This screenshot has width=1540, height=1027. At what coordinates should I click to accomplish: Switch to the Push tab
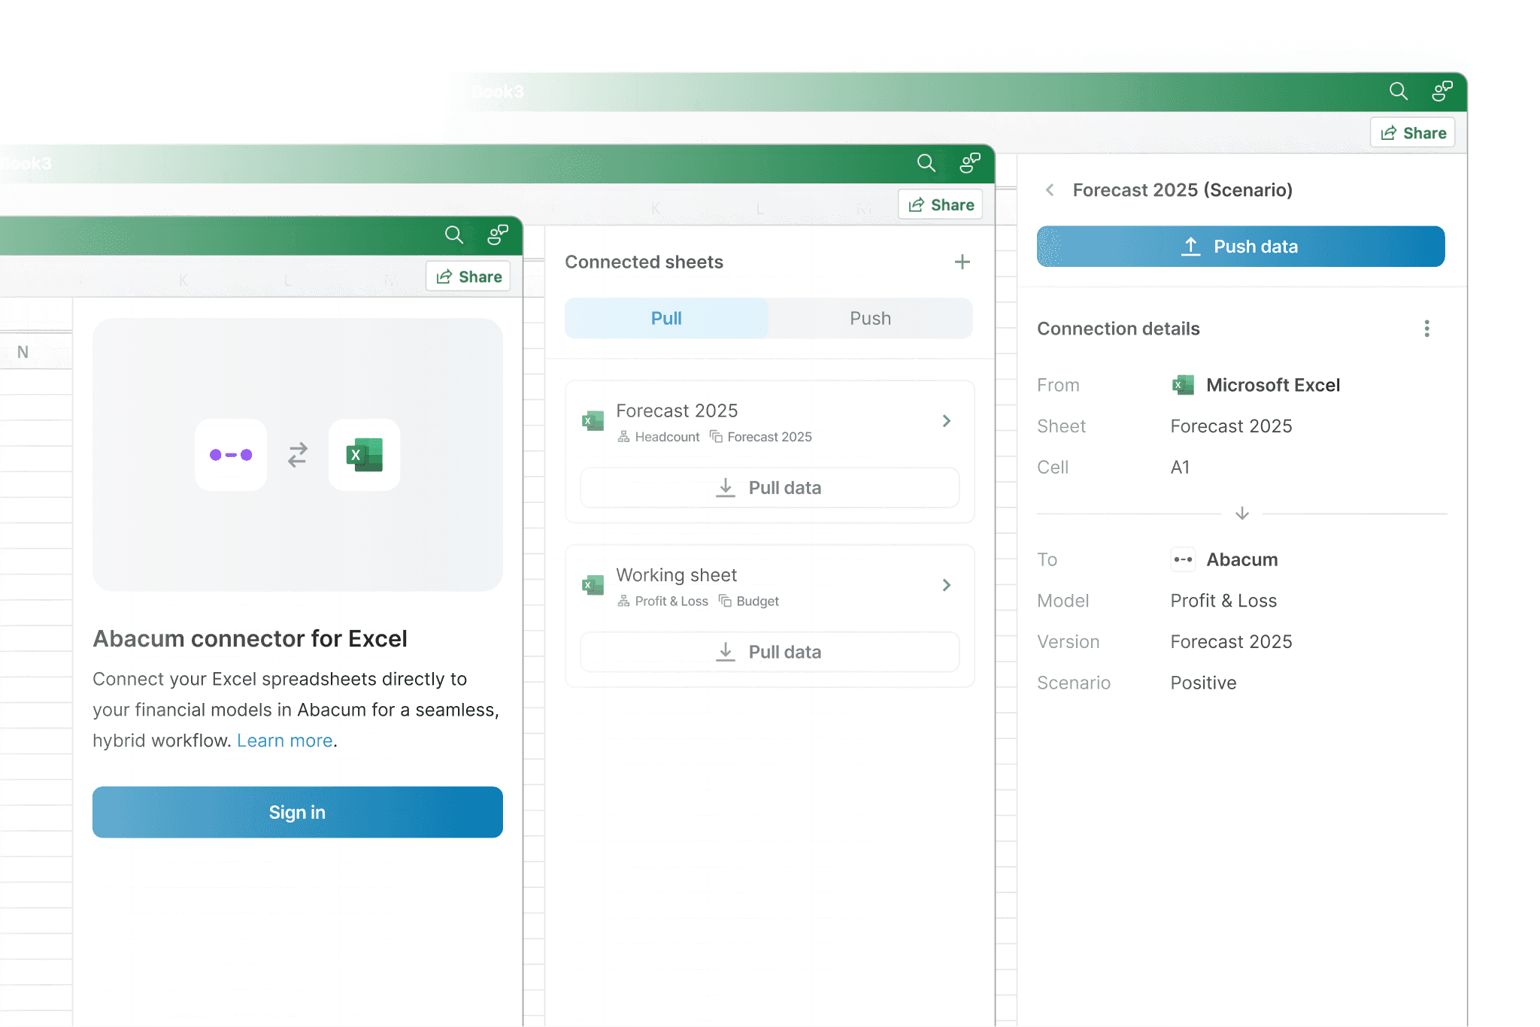point(870,319)
